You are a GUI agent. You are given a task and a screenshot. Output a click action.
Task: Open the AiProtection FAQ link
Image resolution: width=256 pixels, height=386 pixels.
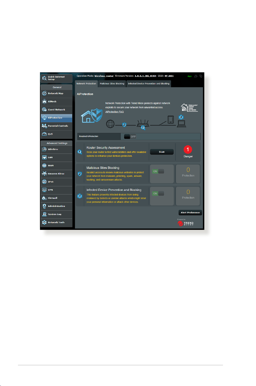(115, 111)
